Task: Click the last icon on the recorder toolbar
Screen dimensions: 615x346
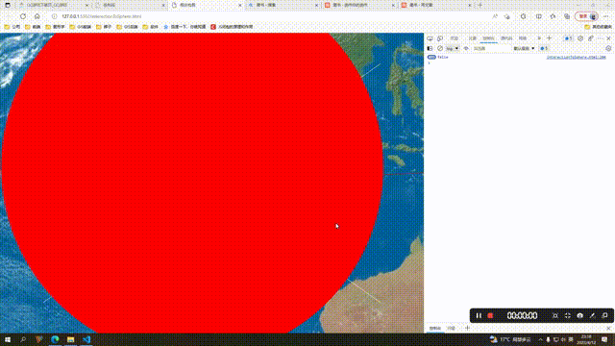Action: click(604, 316)
